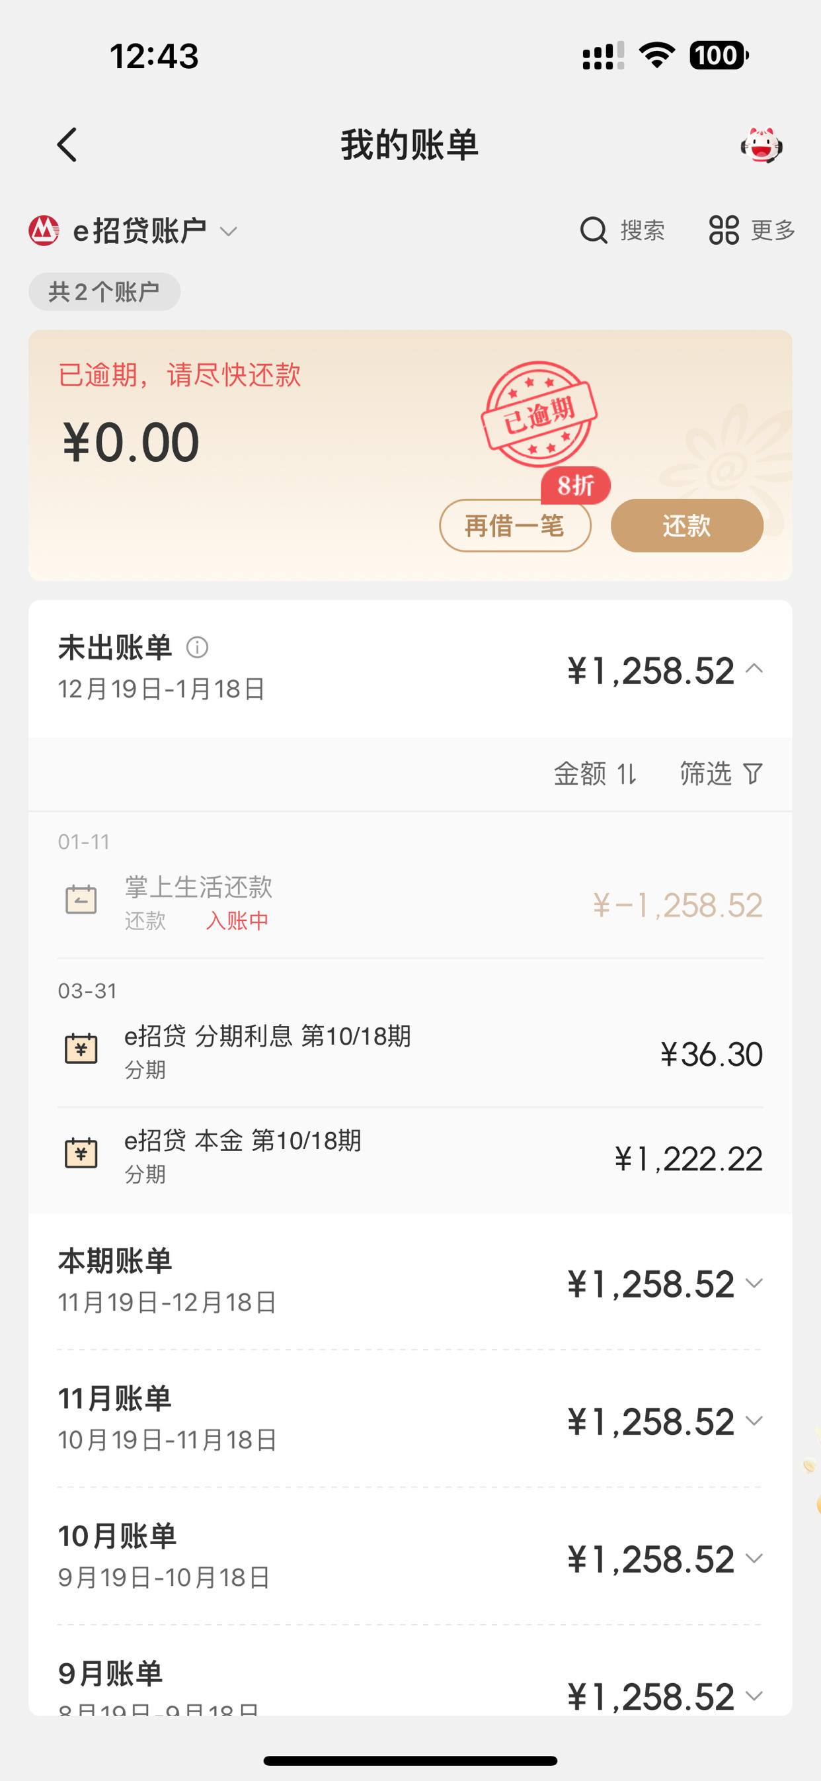Tap the 再借一笔 button
Viewport: 821px width, 1781px height.
coord(515,525)
